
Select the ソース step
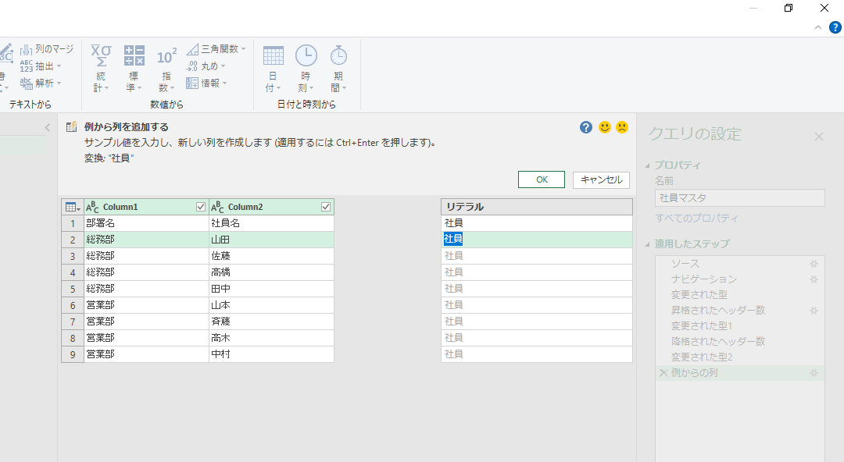click(x=739, y=264)
